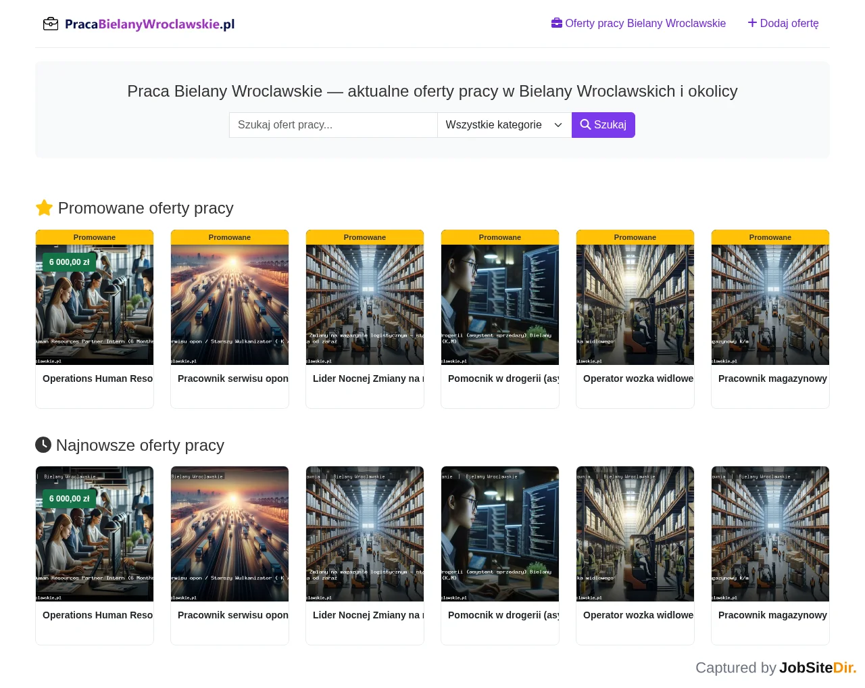This screenshot has width=865, height=688.
Task: Open newest Operations Human Reso thumbnail
Action: pos(95,534)
